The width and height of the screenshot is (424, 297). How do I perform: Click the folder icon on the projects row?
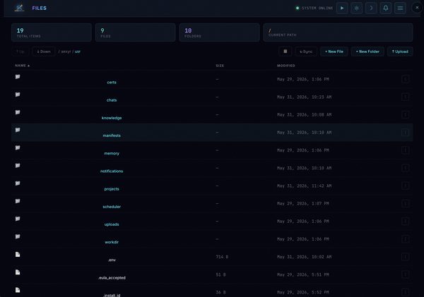tap(18, 183)
